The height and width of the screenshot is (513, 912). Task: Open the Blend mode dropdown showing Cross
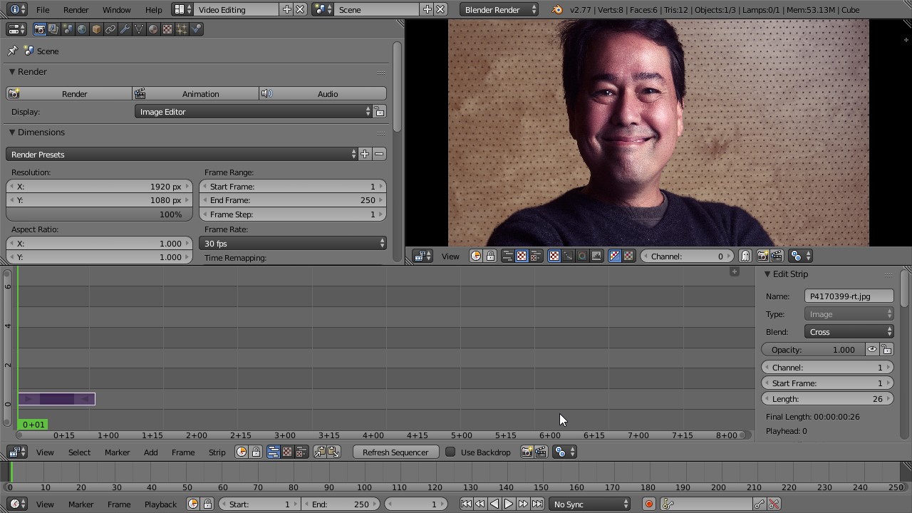[849, 332]
